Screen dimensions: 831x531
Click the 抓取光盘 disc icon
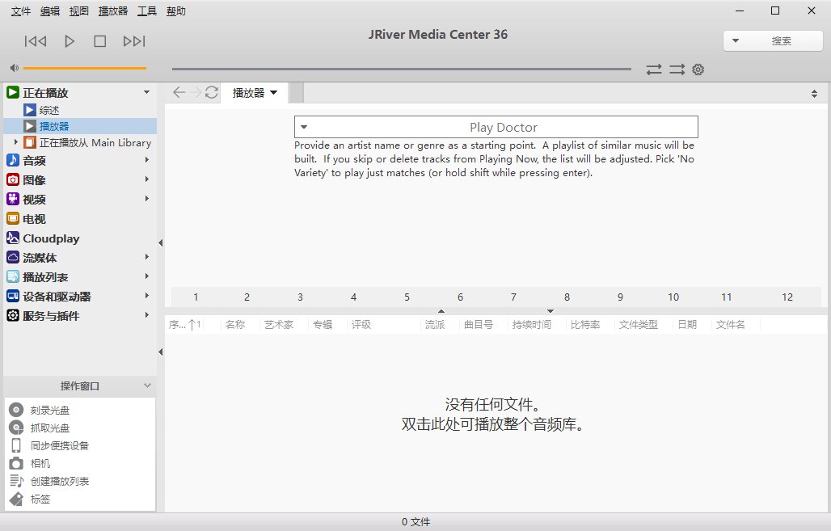click(16, 428)
